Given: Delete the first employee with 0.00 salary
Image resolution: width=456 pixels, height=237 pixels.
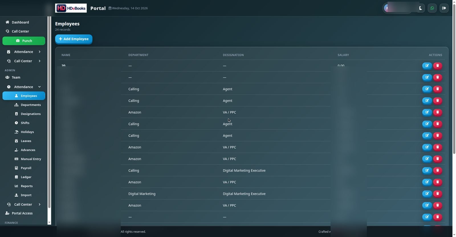Looking at the screenshot, I should 437,66.
